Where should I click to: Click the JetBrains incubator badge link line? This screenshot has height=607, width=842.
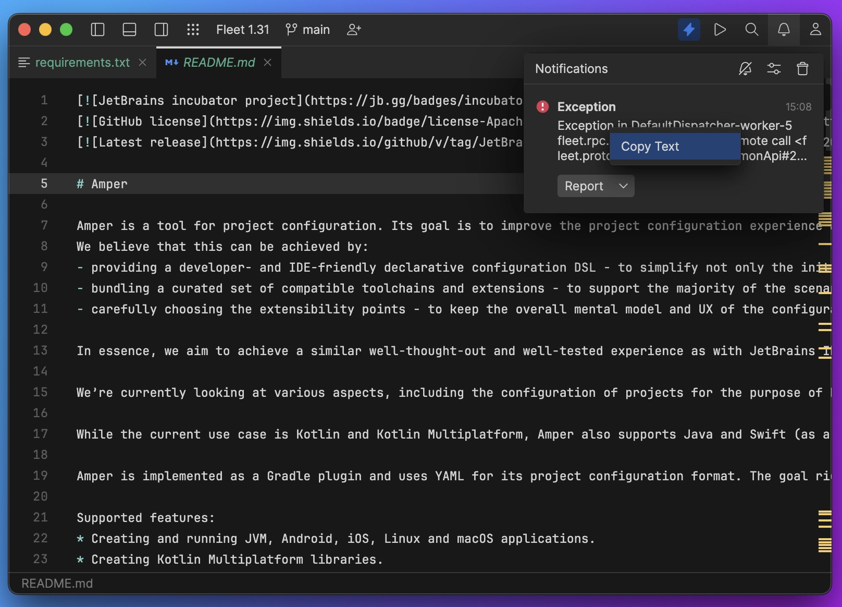click(300, 100)
